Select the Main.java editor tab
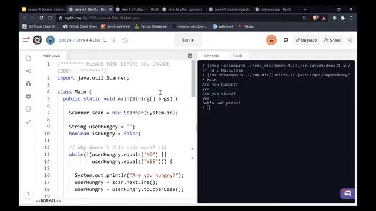 pos(51,56)
